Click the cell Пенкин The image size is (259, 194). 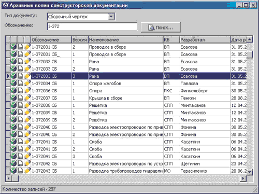tap(205, 98)
